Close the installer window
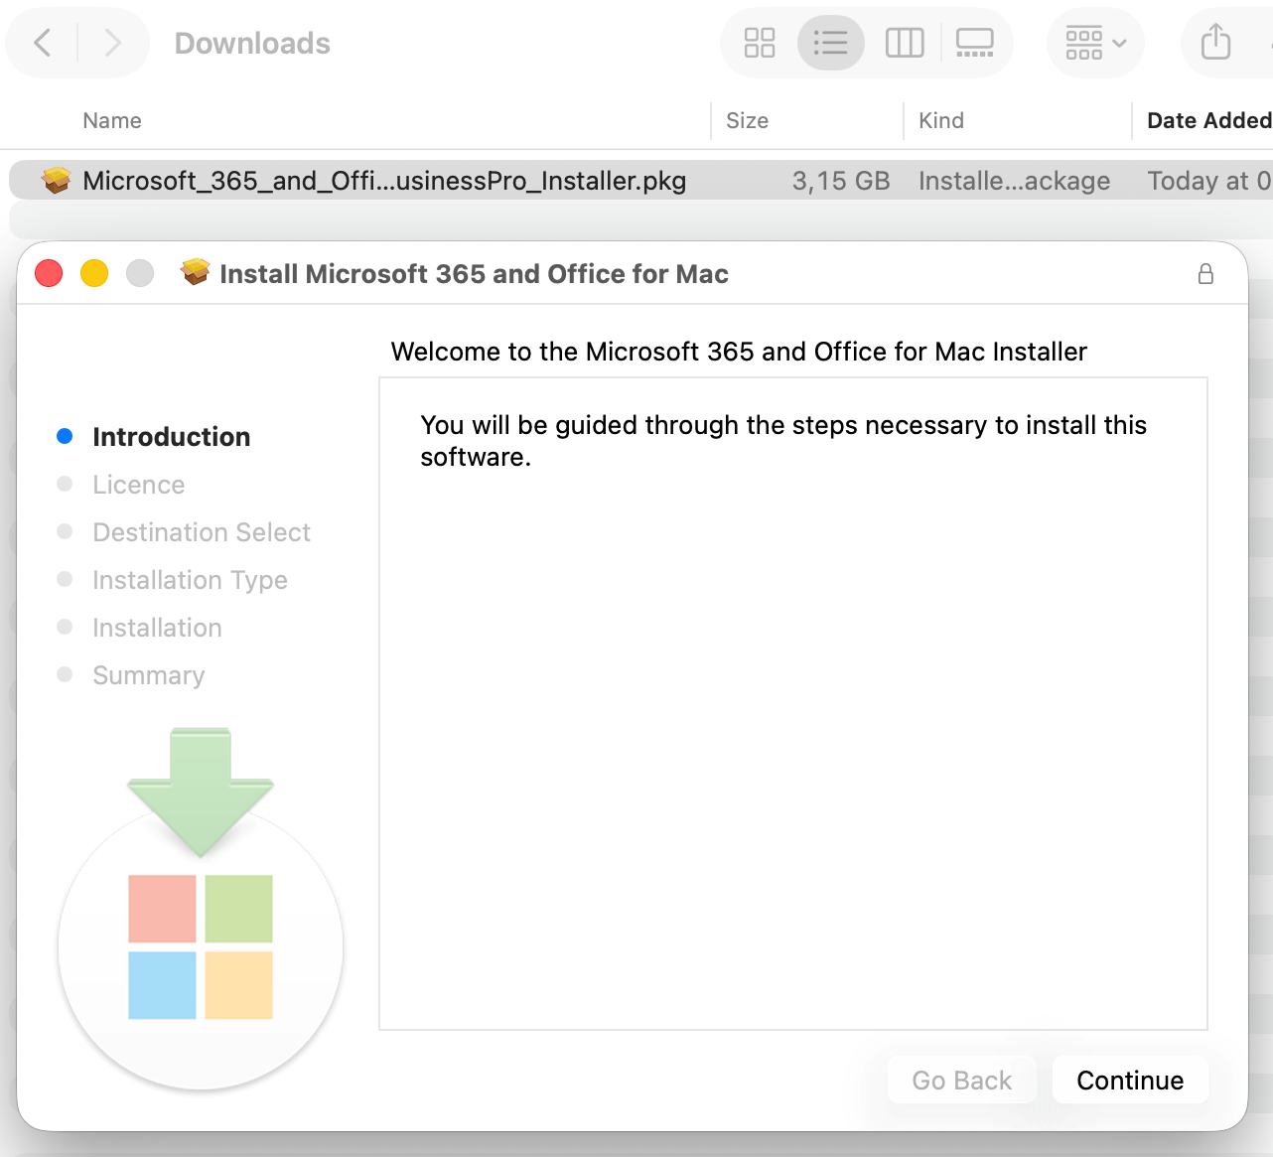The image size is (1273, 1157). [49, 273]
